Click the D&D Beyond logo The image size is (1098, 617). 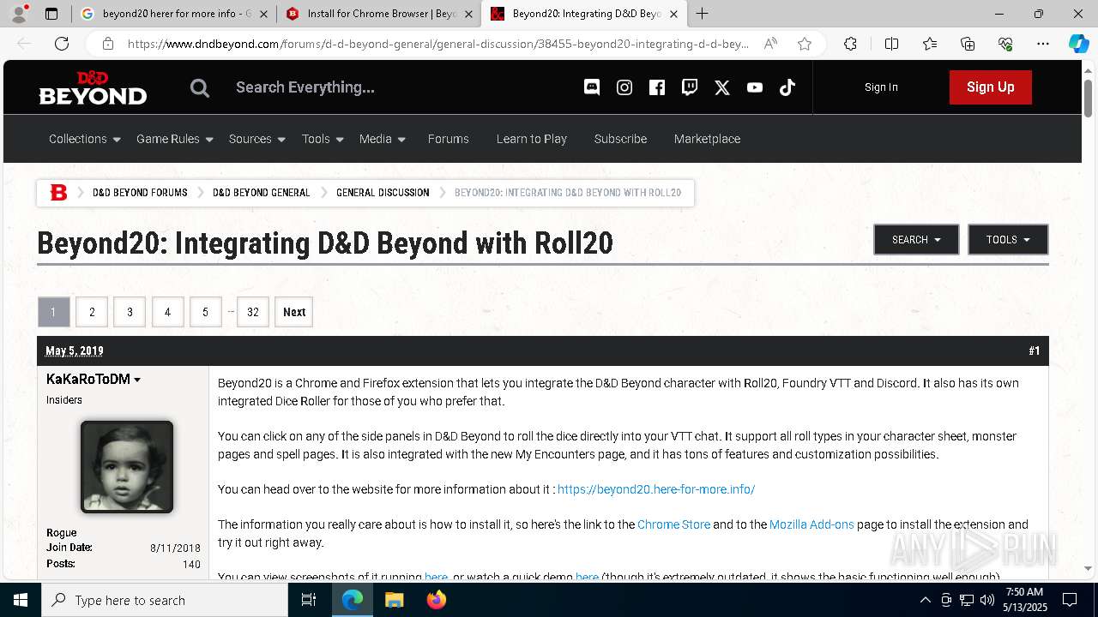(93, 87)
